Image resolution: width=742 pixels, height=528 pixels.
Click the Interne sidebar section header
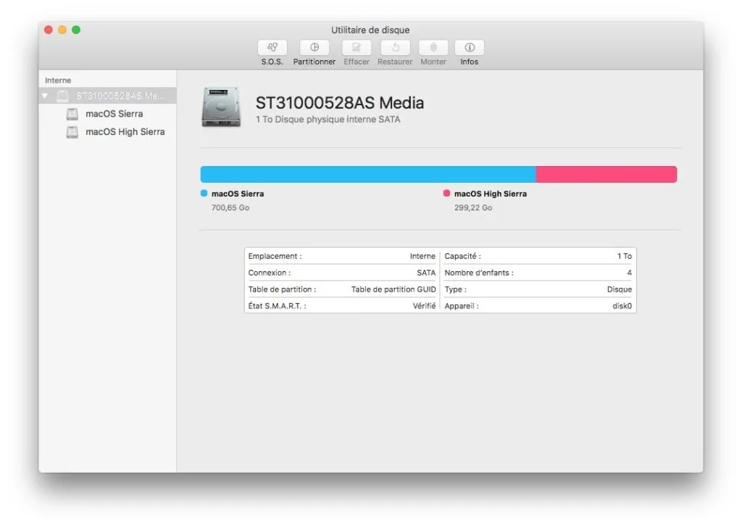click(x=58, y=80)
